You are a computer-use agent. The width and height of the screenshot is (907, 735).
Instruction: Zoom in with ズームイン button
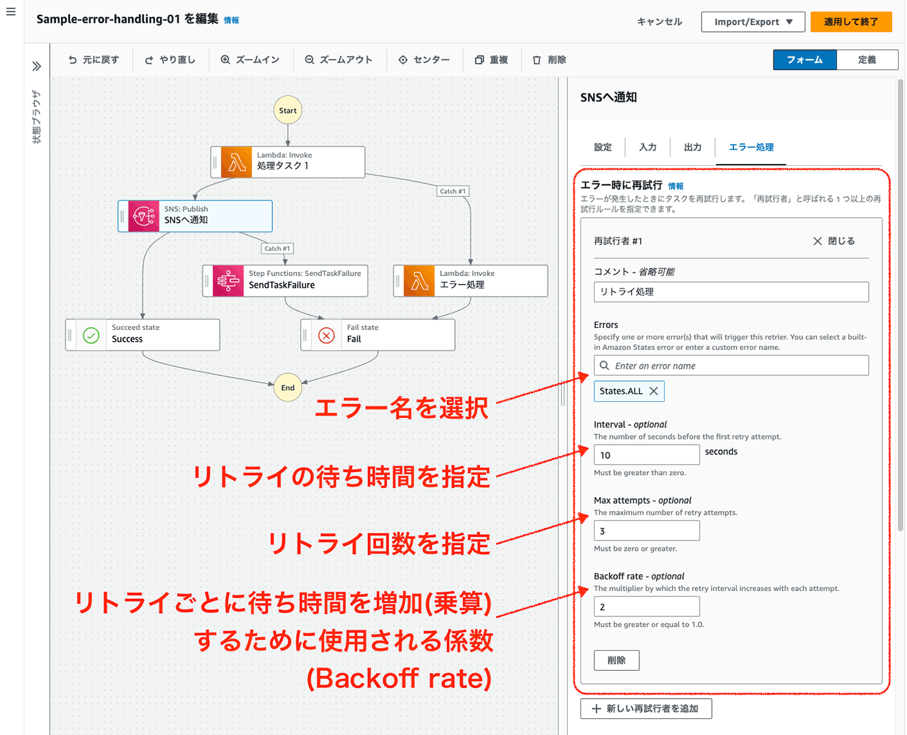click(250, 60)
